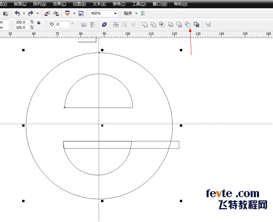This screenshot has height=222, width=273.
Task: Group the selected objects
Action: pos(116,24)
